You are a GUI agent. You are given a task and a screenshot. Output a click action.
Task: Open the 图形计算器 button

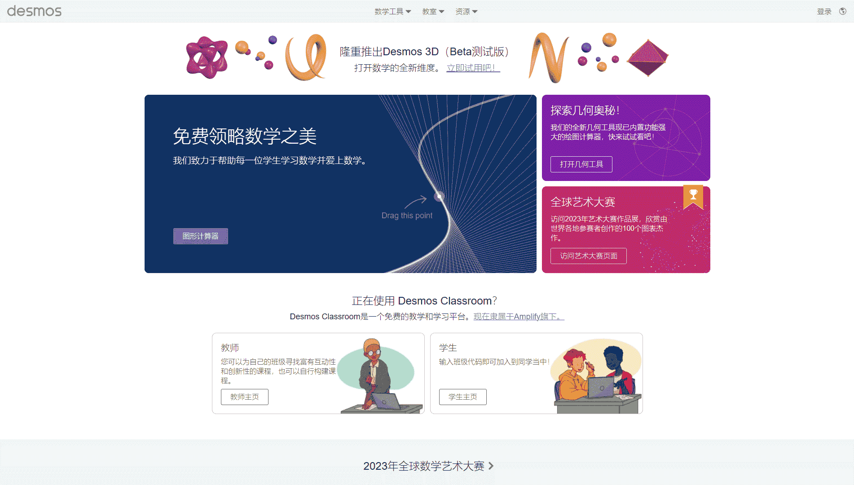click(201, 236)
